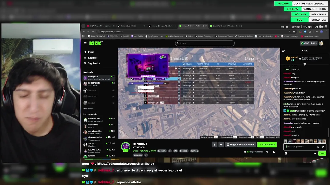Viewport: 330px width, 185px height.
Task: Select Isarepro75 in followed channels
Action: 99,78
